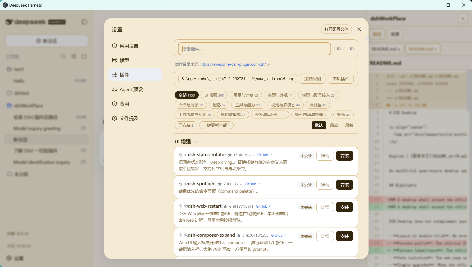Filter by 开发与运行时 130
The width and height of the screenshot is (472, 267).
[x=270, y=115]
